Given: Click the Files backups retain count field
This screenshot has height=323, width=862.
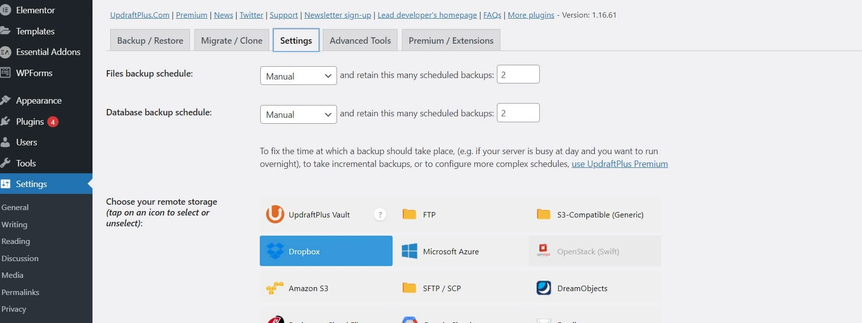Looking at the screenshot, I should 518,74.
